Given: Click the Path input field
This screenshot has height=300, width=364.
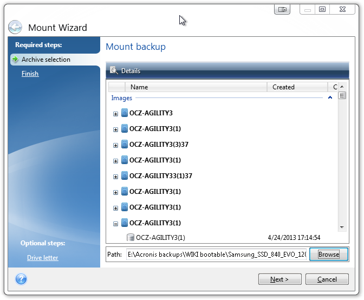Looking at the screenshot, I should click(216, 255).
